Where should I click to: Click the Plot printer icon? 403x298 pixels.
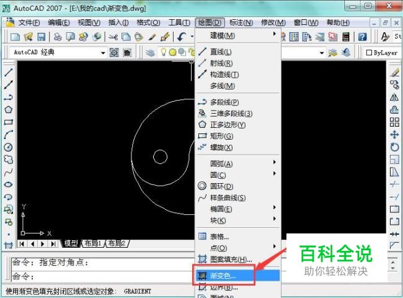point(58,37)
